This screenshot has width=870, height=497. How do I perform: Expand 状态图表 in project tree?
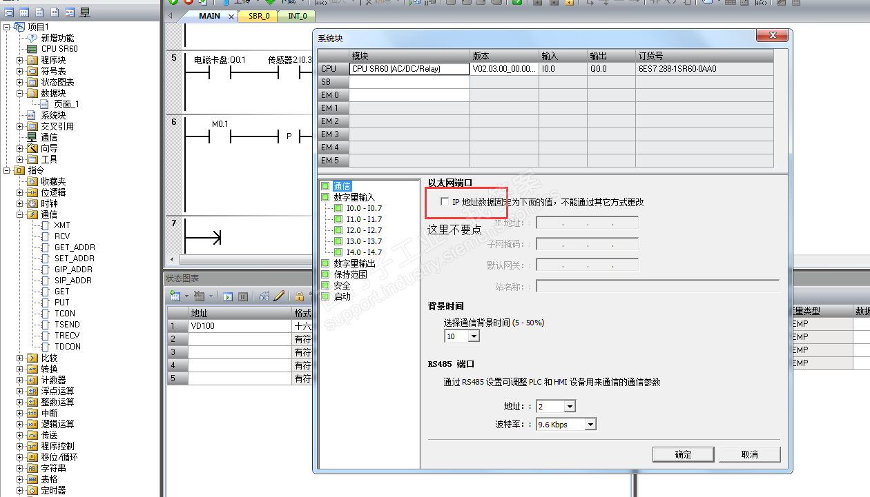click(x=20, y=82)
